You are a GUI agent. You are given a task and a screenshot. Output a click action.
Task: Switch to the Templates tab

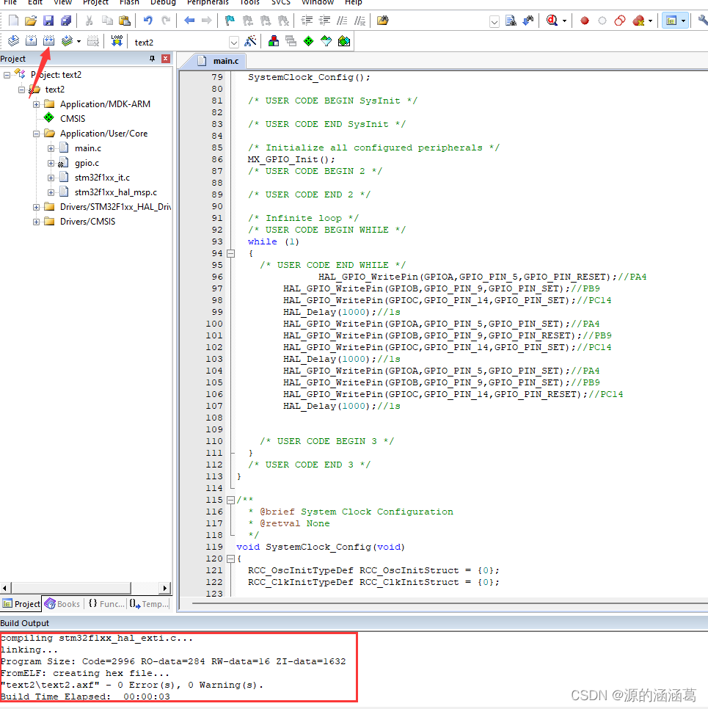coord(149,604)
